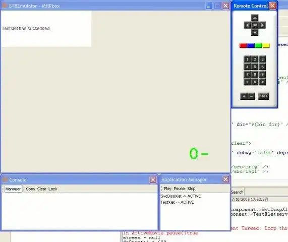This screenshot has width=288, height=242.
Task: Tap number 8 on remote keypad
Action: pyautogui.click(x=255, y=74)
